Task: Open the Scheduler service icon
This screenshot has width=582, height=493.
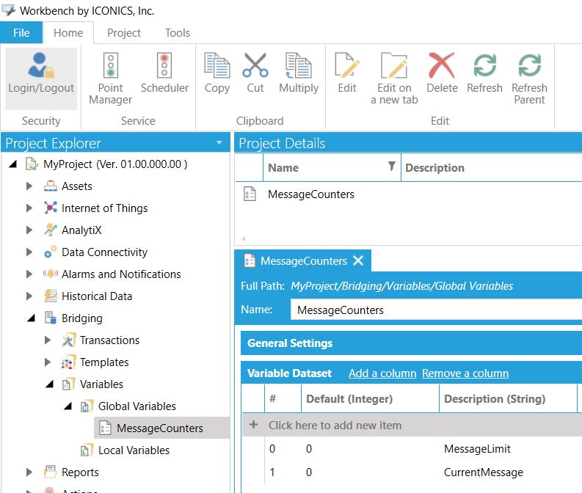Action: pyautogui.click(x=164, y=65)
